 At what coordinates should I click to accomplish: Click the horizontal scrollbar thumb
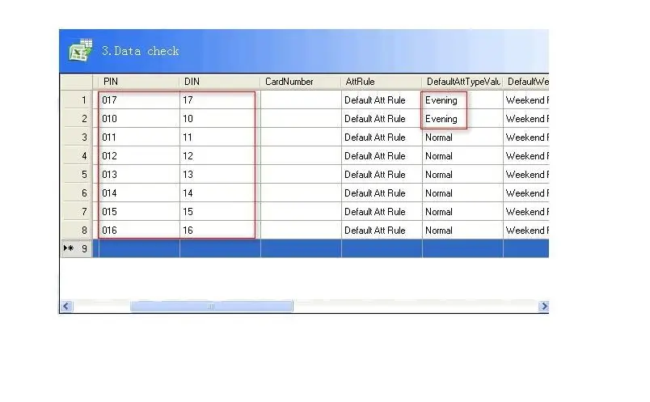point(212,307)
